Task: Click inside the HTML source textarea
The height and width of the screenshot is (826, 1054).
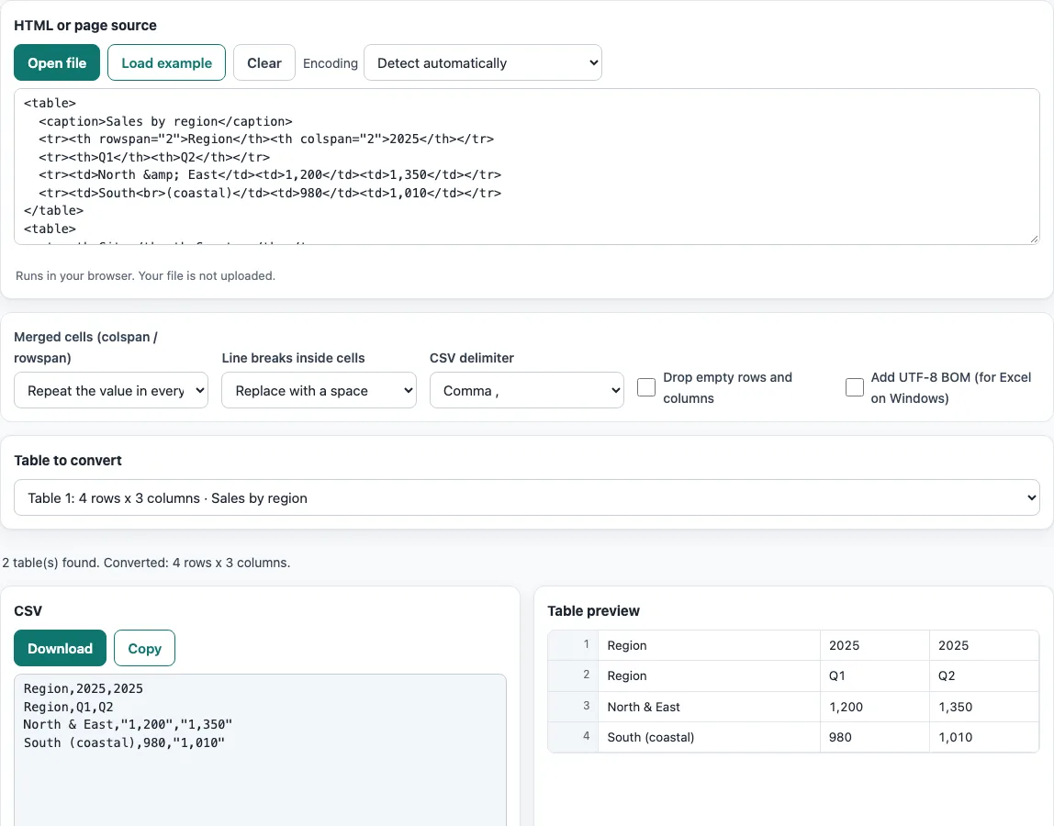Action: pyautogui.click(x=527, y=167)
